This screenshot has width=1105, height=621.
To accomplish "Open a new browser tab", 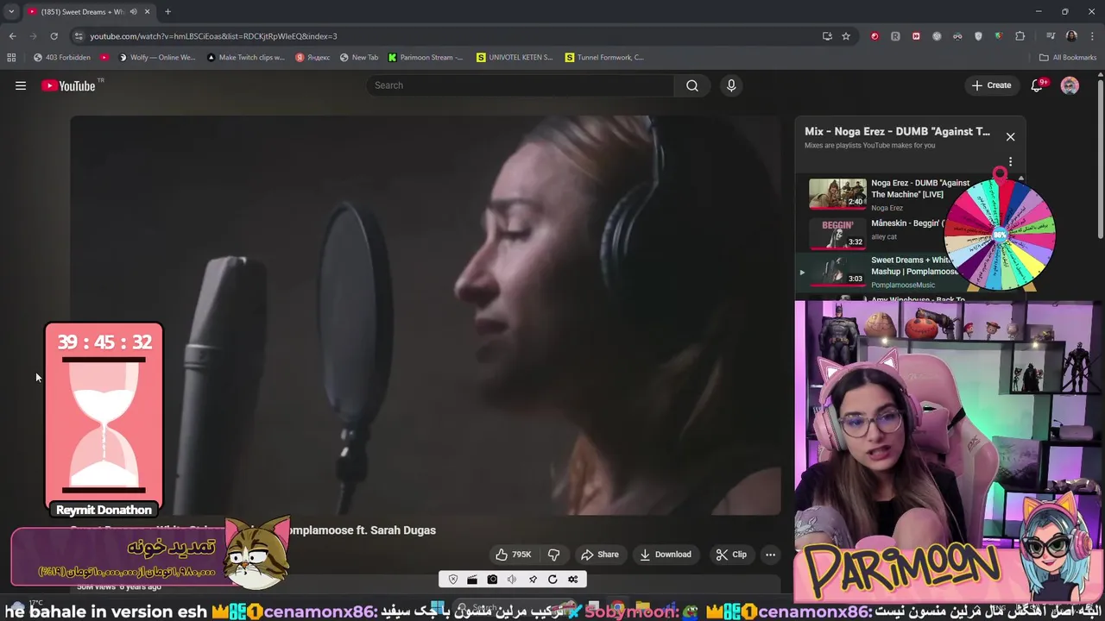I will [x=167, y=12].
